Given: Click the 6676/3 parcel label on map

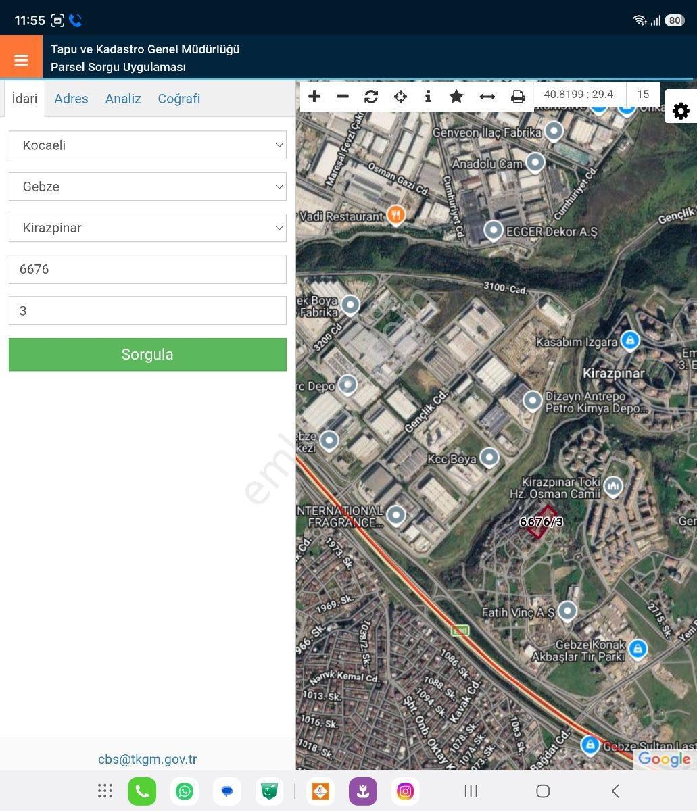Looking at the screenshot, I should click(x=541, y=522).
